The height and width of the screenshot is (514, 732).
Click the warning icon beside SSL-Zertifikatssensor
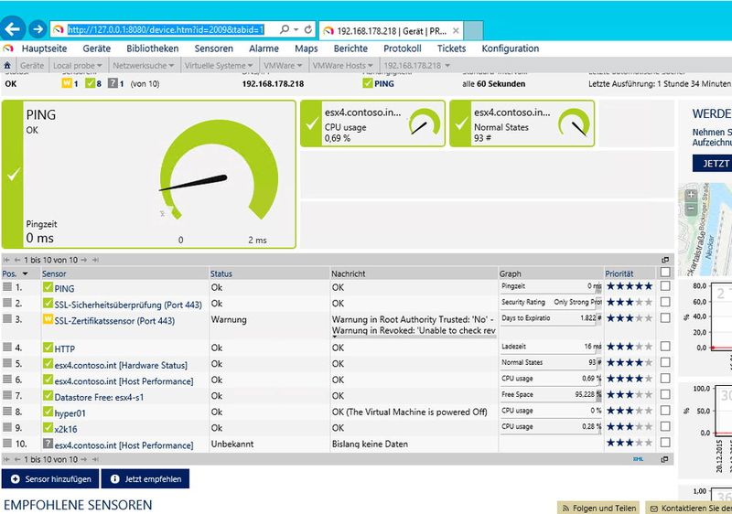48,320
